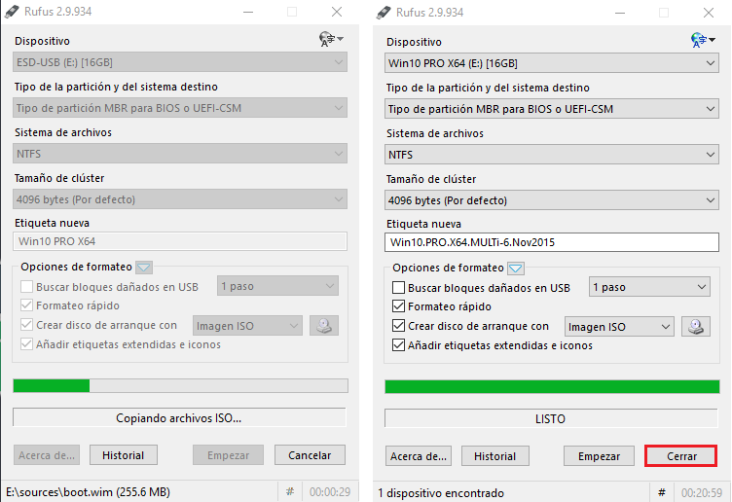Screen dimensions: 732x502
Task: Open Imagen ISO dropdown in right window
Action: [619, 327]
